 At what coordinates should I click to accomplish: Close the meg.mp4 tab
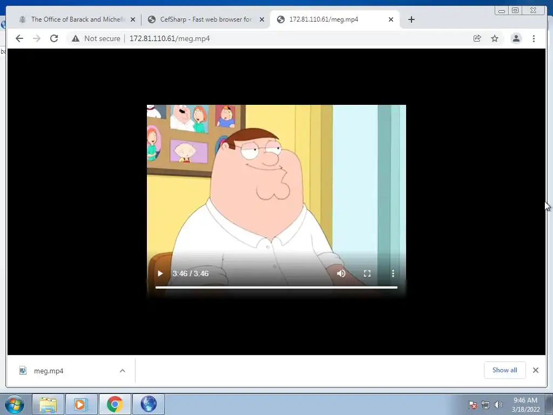coord(391,19)
